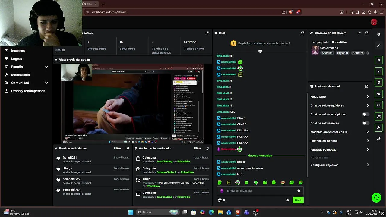
Task: Open chat settings gear icon
Action: tap(288, 200)
